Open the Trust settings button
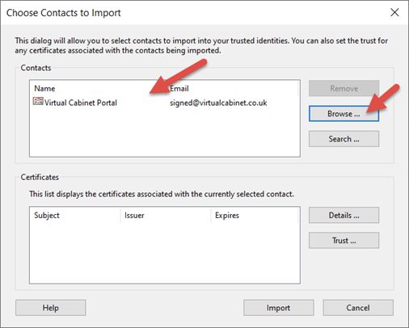 pos(344,240)
